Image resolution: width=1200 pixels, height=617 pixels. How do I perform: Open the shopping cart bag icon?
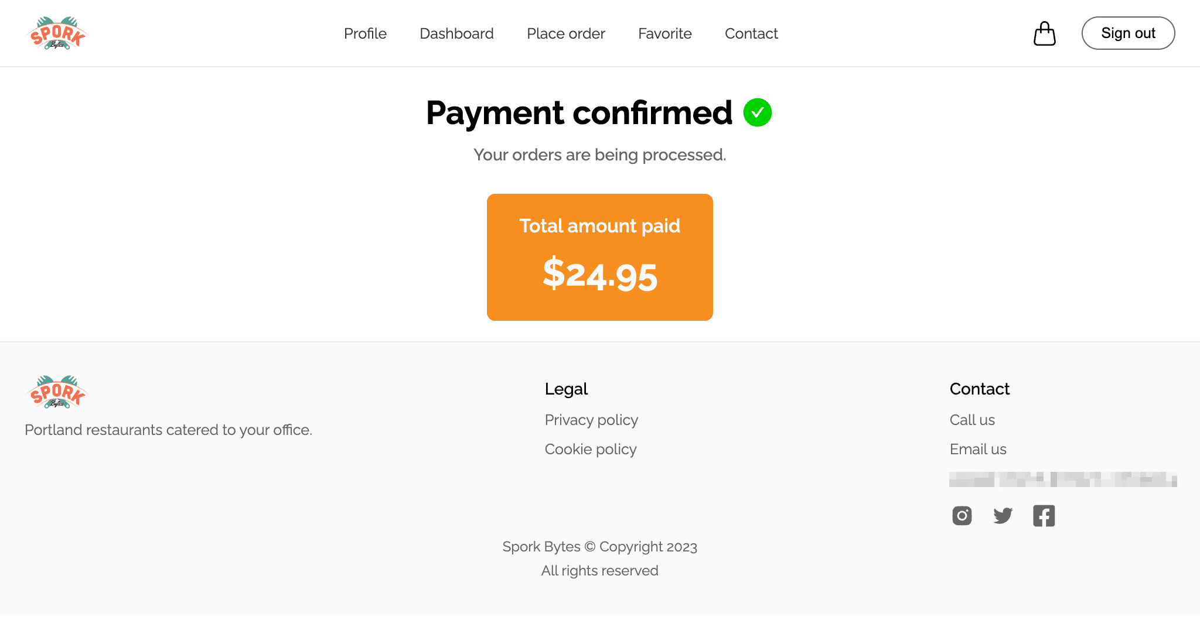pos(1044,33)
